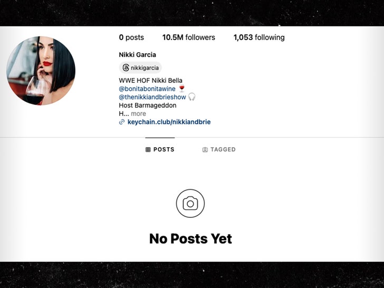Open the @bonitabonitawine mention link
Image resolution: width=384 pixels, height=288 pixels.
coord(147,89)
